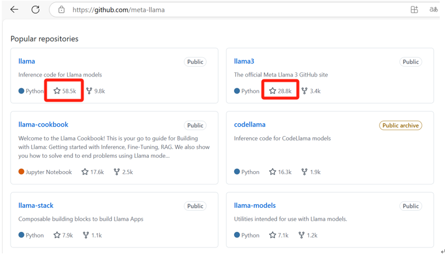This screenshot has height=261, width=445.
Task: Click the read aloud icon in address bar
Action: (433, 9)
